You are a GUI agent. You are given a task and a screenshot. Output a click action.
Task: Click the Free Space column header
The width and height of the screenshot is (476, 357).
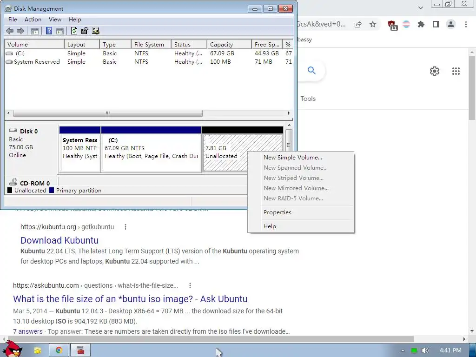tap(267, 44)
